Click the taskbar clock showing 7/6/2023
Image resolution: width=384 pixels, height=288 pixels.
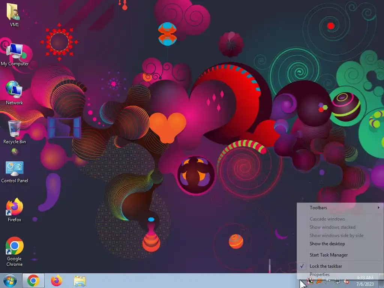(x=365, y=281)
